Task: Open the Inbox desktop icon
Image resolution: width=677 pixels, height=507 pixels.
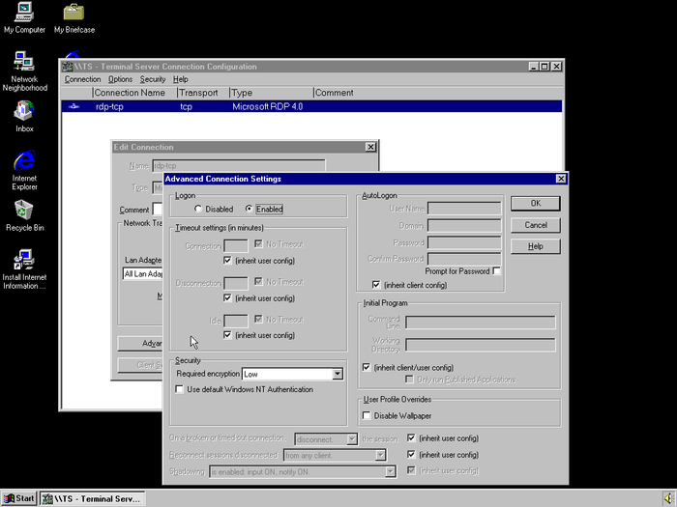Action: (x=24, y=110)
